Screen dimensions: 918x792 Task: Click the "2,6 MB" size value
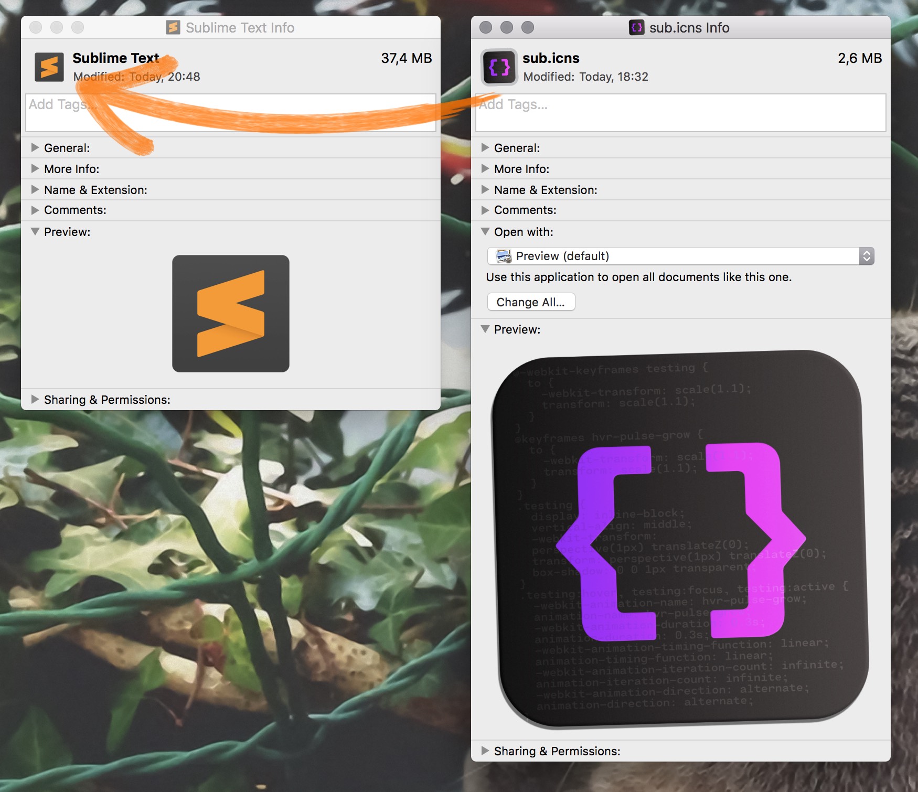860,58
